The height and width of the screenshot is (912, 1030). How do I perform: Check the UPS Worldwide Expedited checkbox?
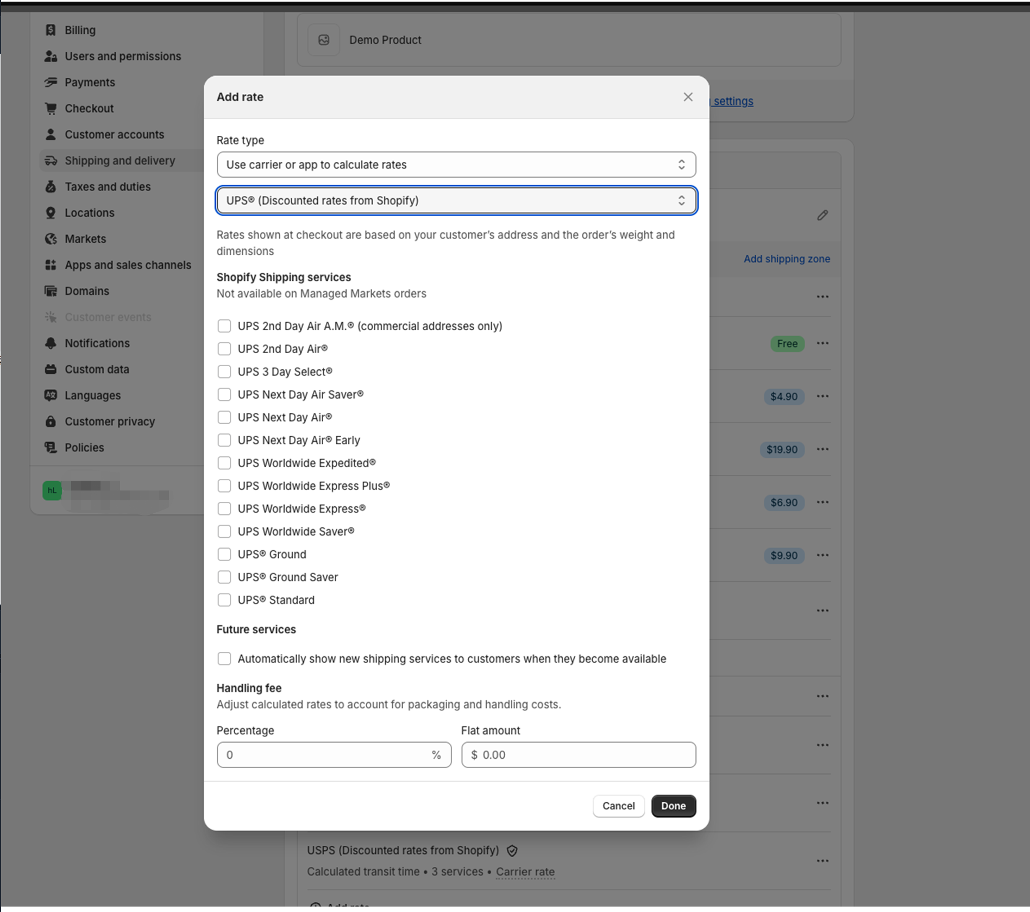pos(224,463)
